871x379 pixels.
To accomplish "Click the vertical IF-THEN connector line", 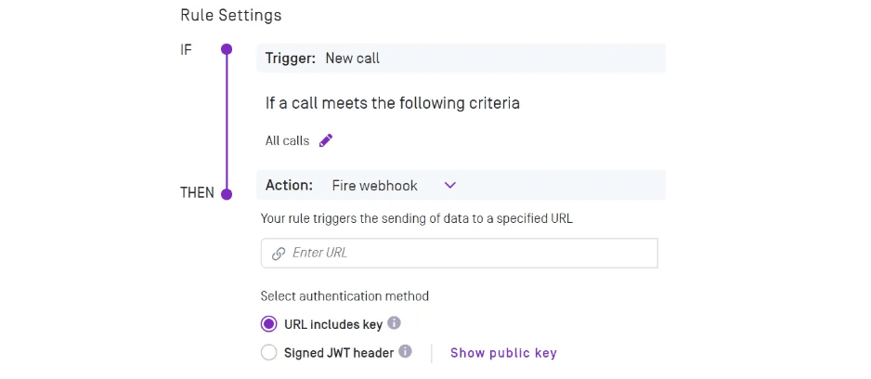I will point(226,121).
